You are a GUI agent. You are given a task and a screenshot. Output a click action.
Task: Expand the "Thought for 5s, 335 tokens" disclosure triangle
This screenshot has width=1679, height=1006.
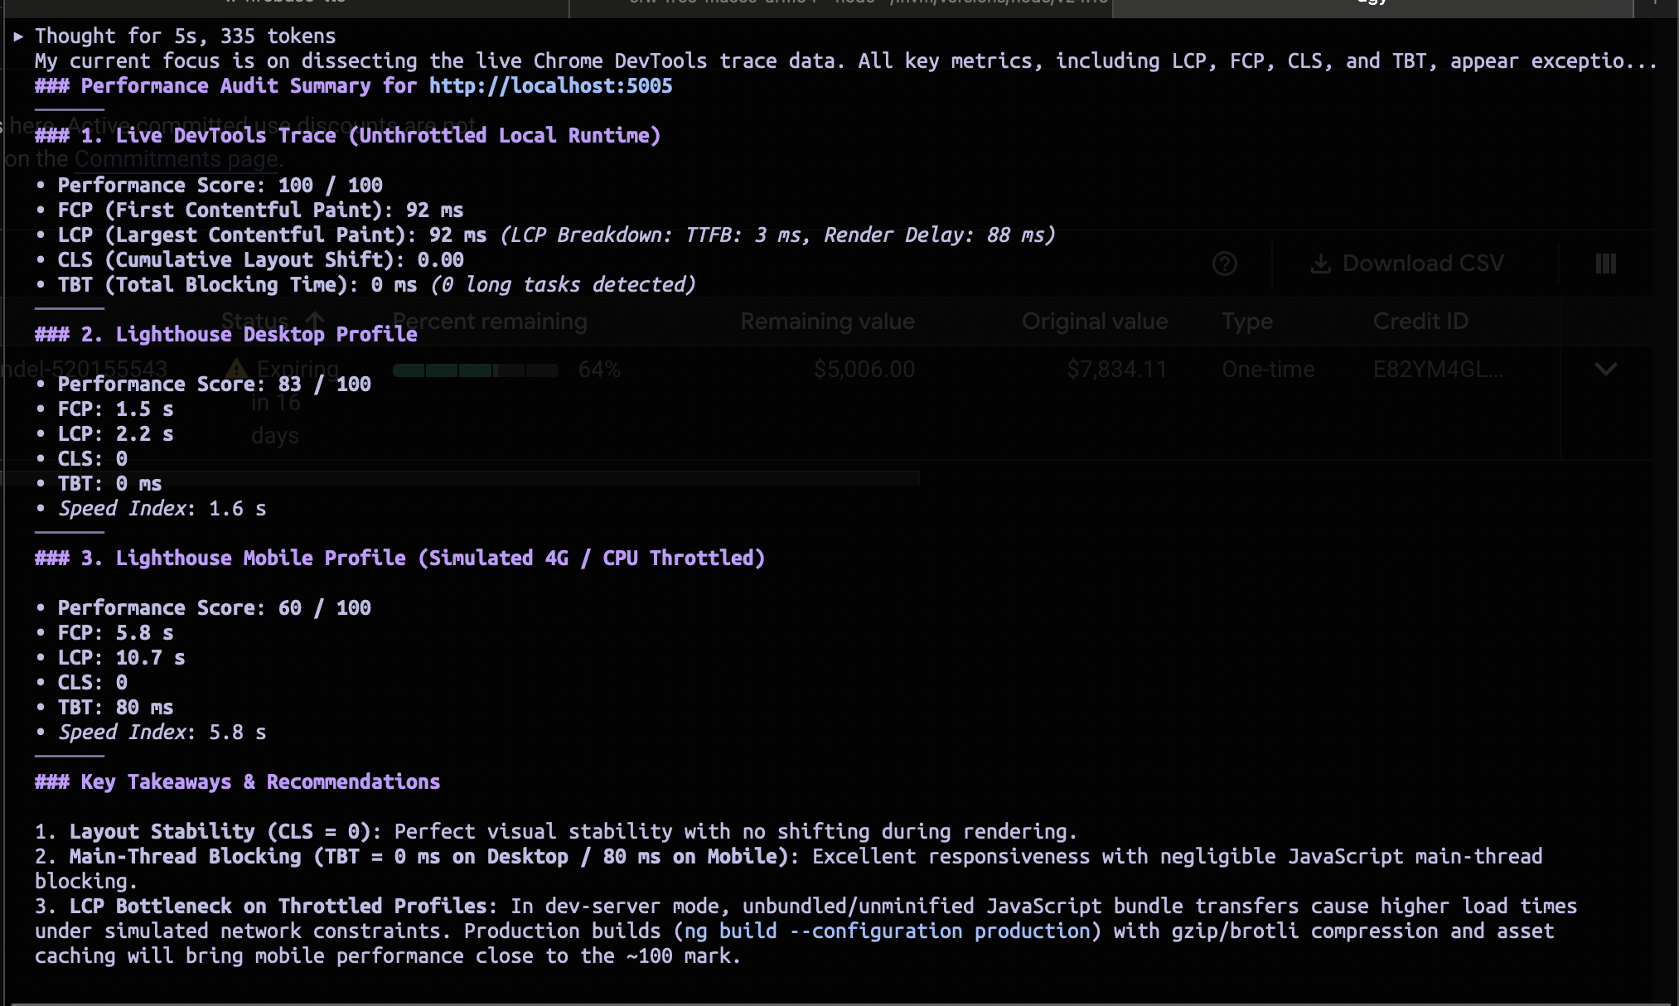click(18, 36)
